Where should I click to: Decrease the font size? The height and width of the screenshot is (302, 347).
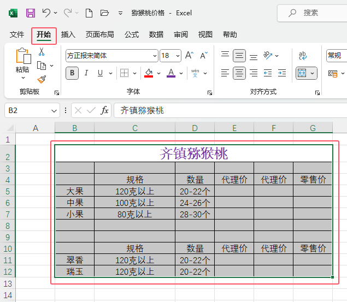(x=204, y=55)
